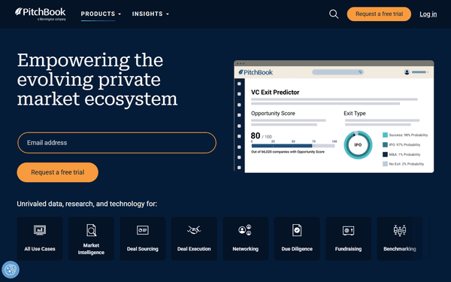Click the Email address input field
This screenshot has height=282, width=451.
(117, 143)
